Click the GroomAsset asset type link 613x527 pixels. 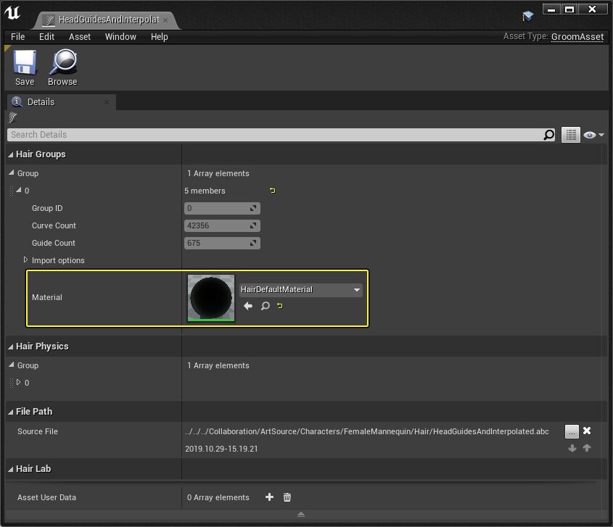pyautogui.click(x=577, y=37)
